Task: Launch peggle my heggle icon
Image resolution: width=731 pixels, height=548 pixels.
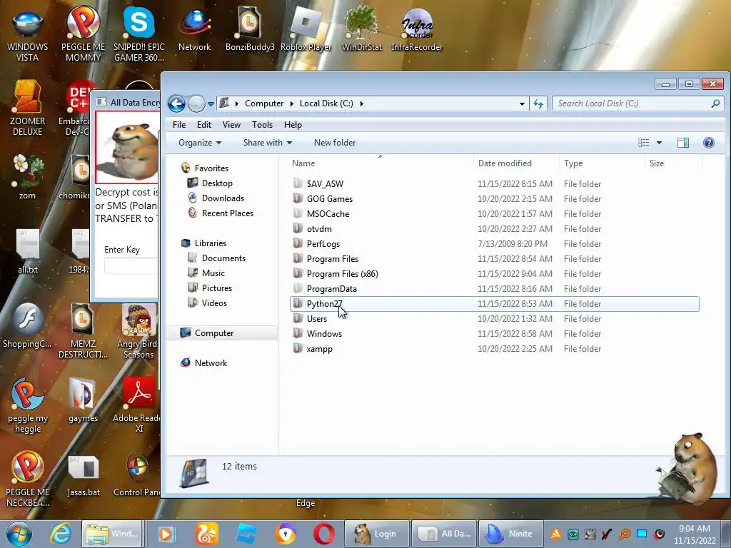Action: coord(28,405)
